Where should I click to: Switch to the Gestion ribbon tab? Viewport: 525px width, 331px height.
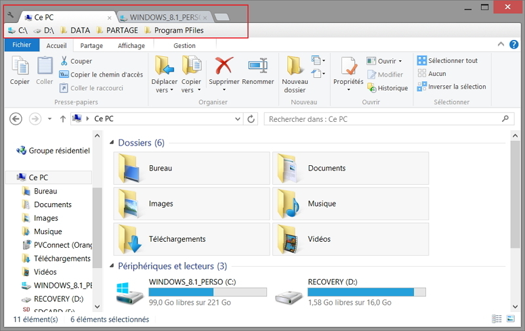coord(184,45)
